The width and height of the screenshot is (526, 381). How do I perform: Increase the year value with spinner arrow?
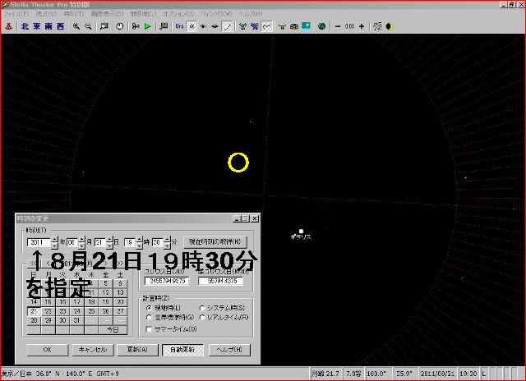click(54, 239)
